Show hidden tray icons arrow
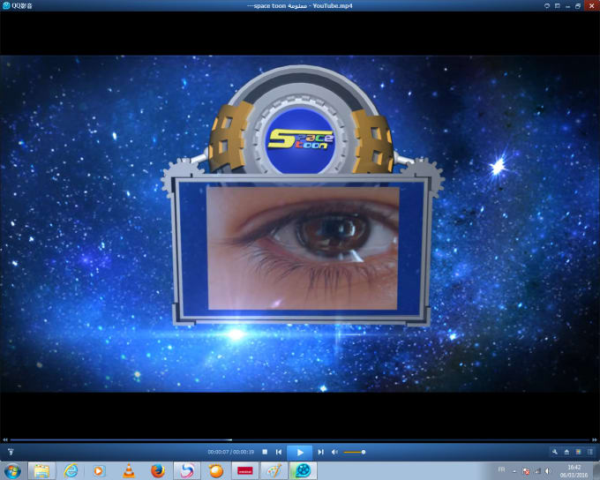 pos(514,471)
